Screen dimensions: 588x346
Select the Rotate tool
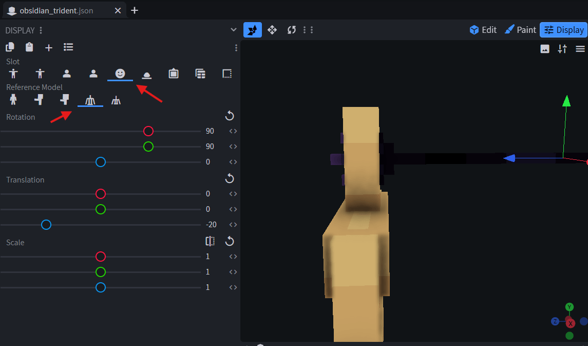click(x=292, y=30)
